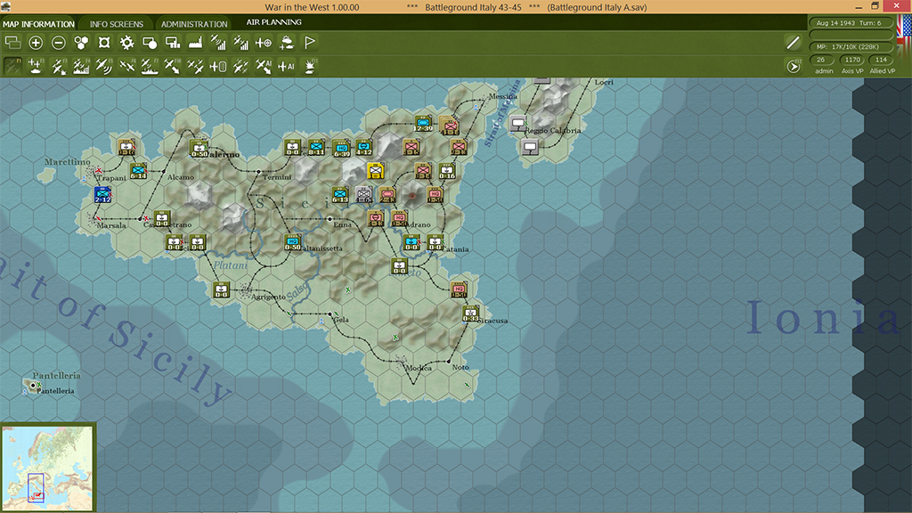Click the flag emblem in top-right corner
Viewport: 912px width, 513px height.
[x=904, y=35]
